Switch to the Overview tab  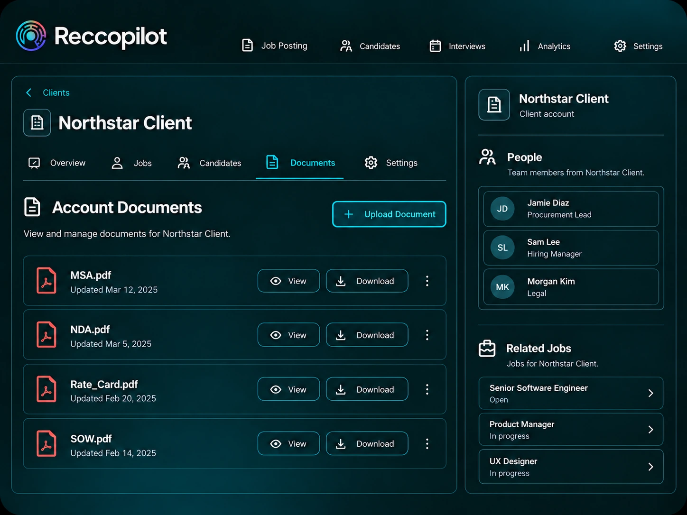coord(57,163)
